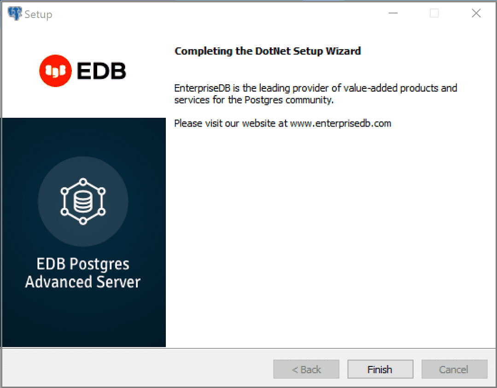497x388 pixels.
Task: Click the black EDB wordmark text
Action: click(101, 71)
